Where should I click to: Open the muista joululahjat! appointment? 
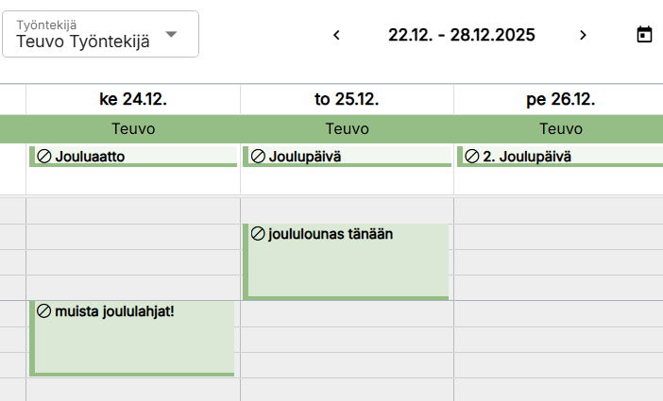133,341
